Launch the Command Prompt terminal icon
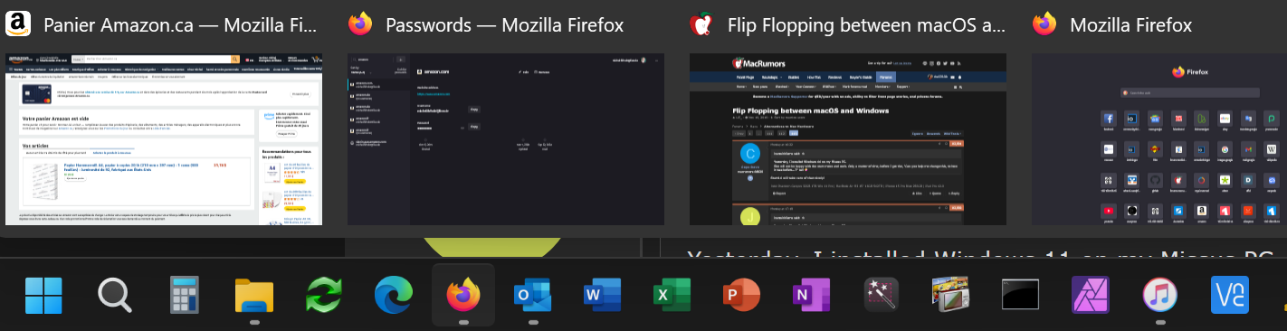The width and height of the screenshot is (1287, 331). coord(1022,295)
